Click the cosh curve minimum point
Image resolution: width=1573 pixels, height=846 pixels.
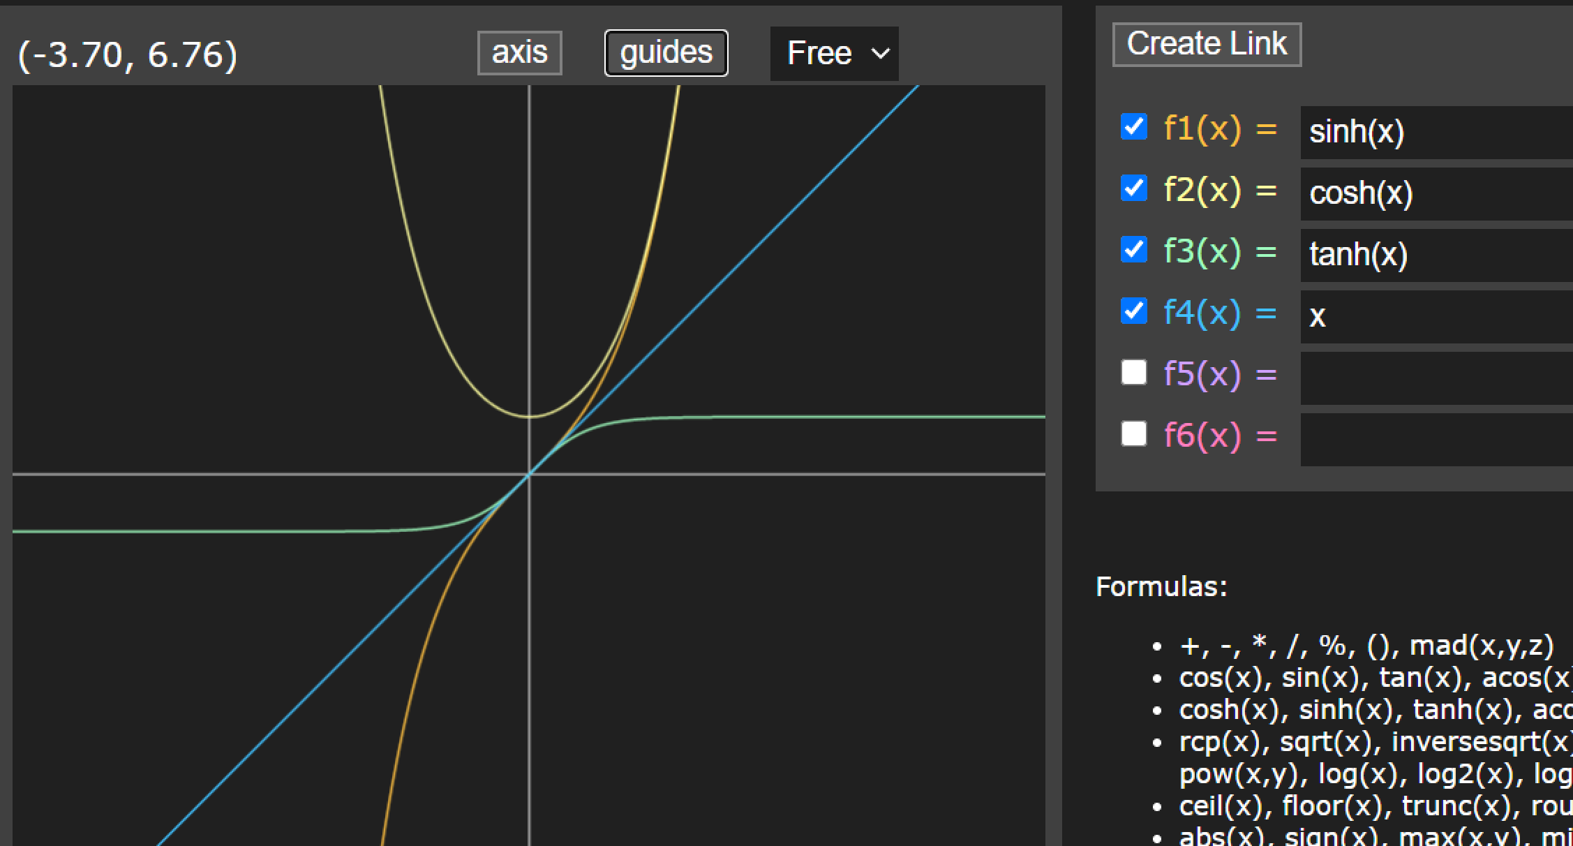[530, 417]
